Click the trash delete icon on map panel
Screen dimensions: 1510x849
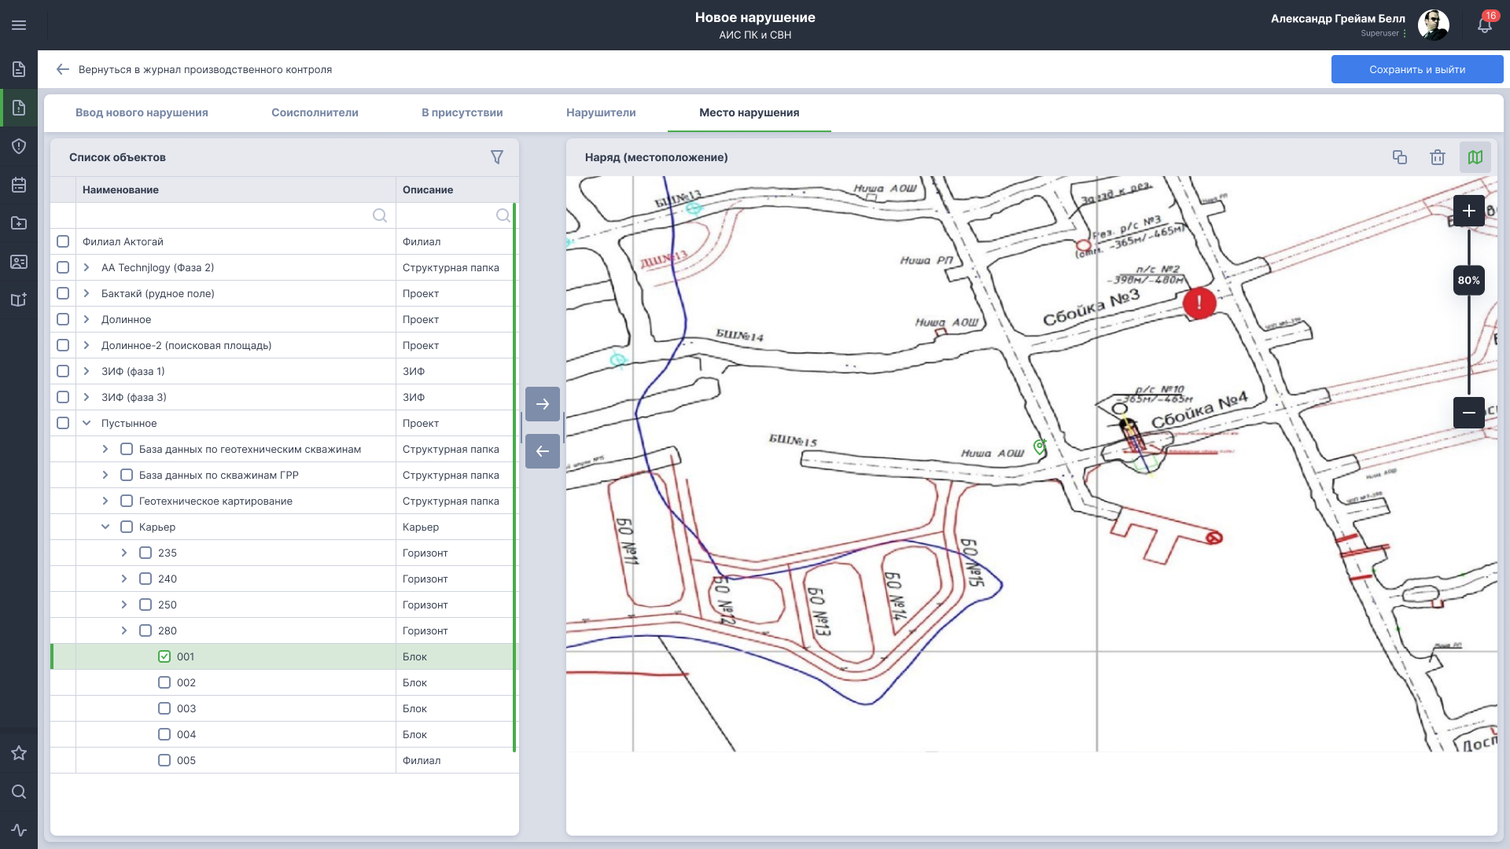[x=1438, y=157]
